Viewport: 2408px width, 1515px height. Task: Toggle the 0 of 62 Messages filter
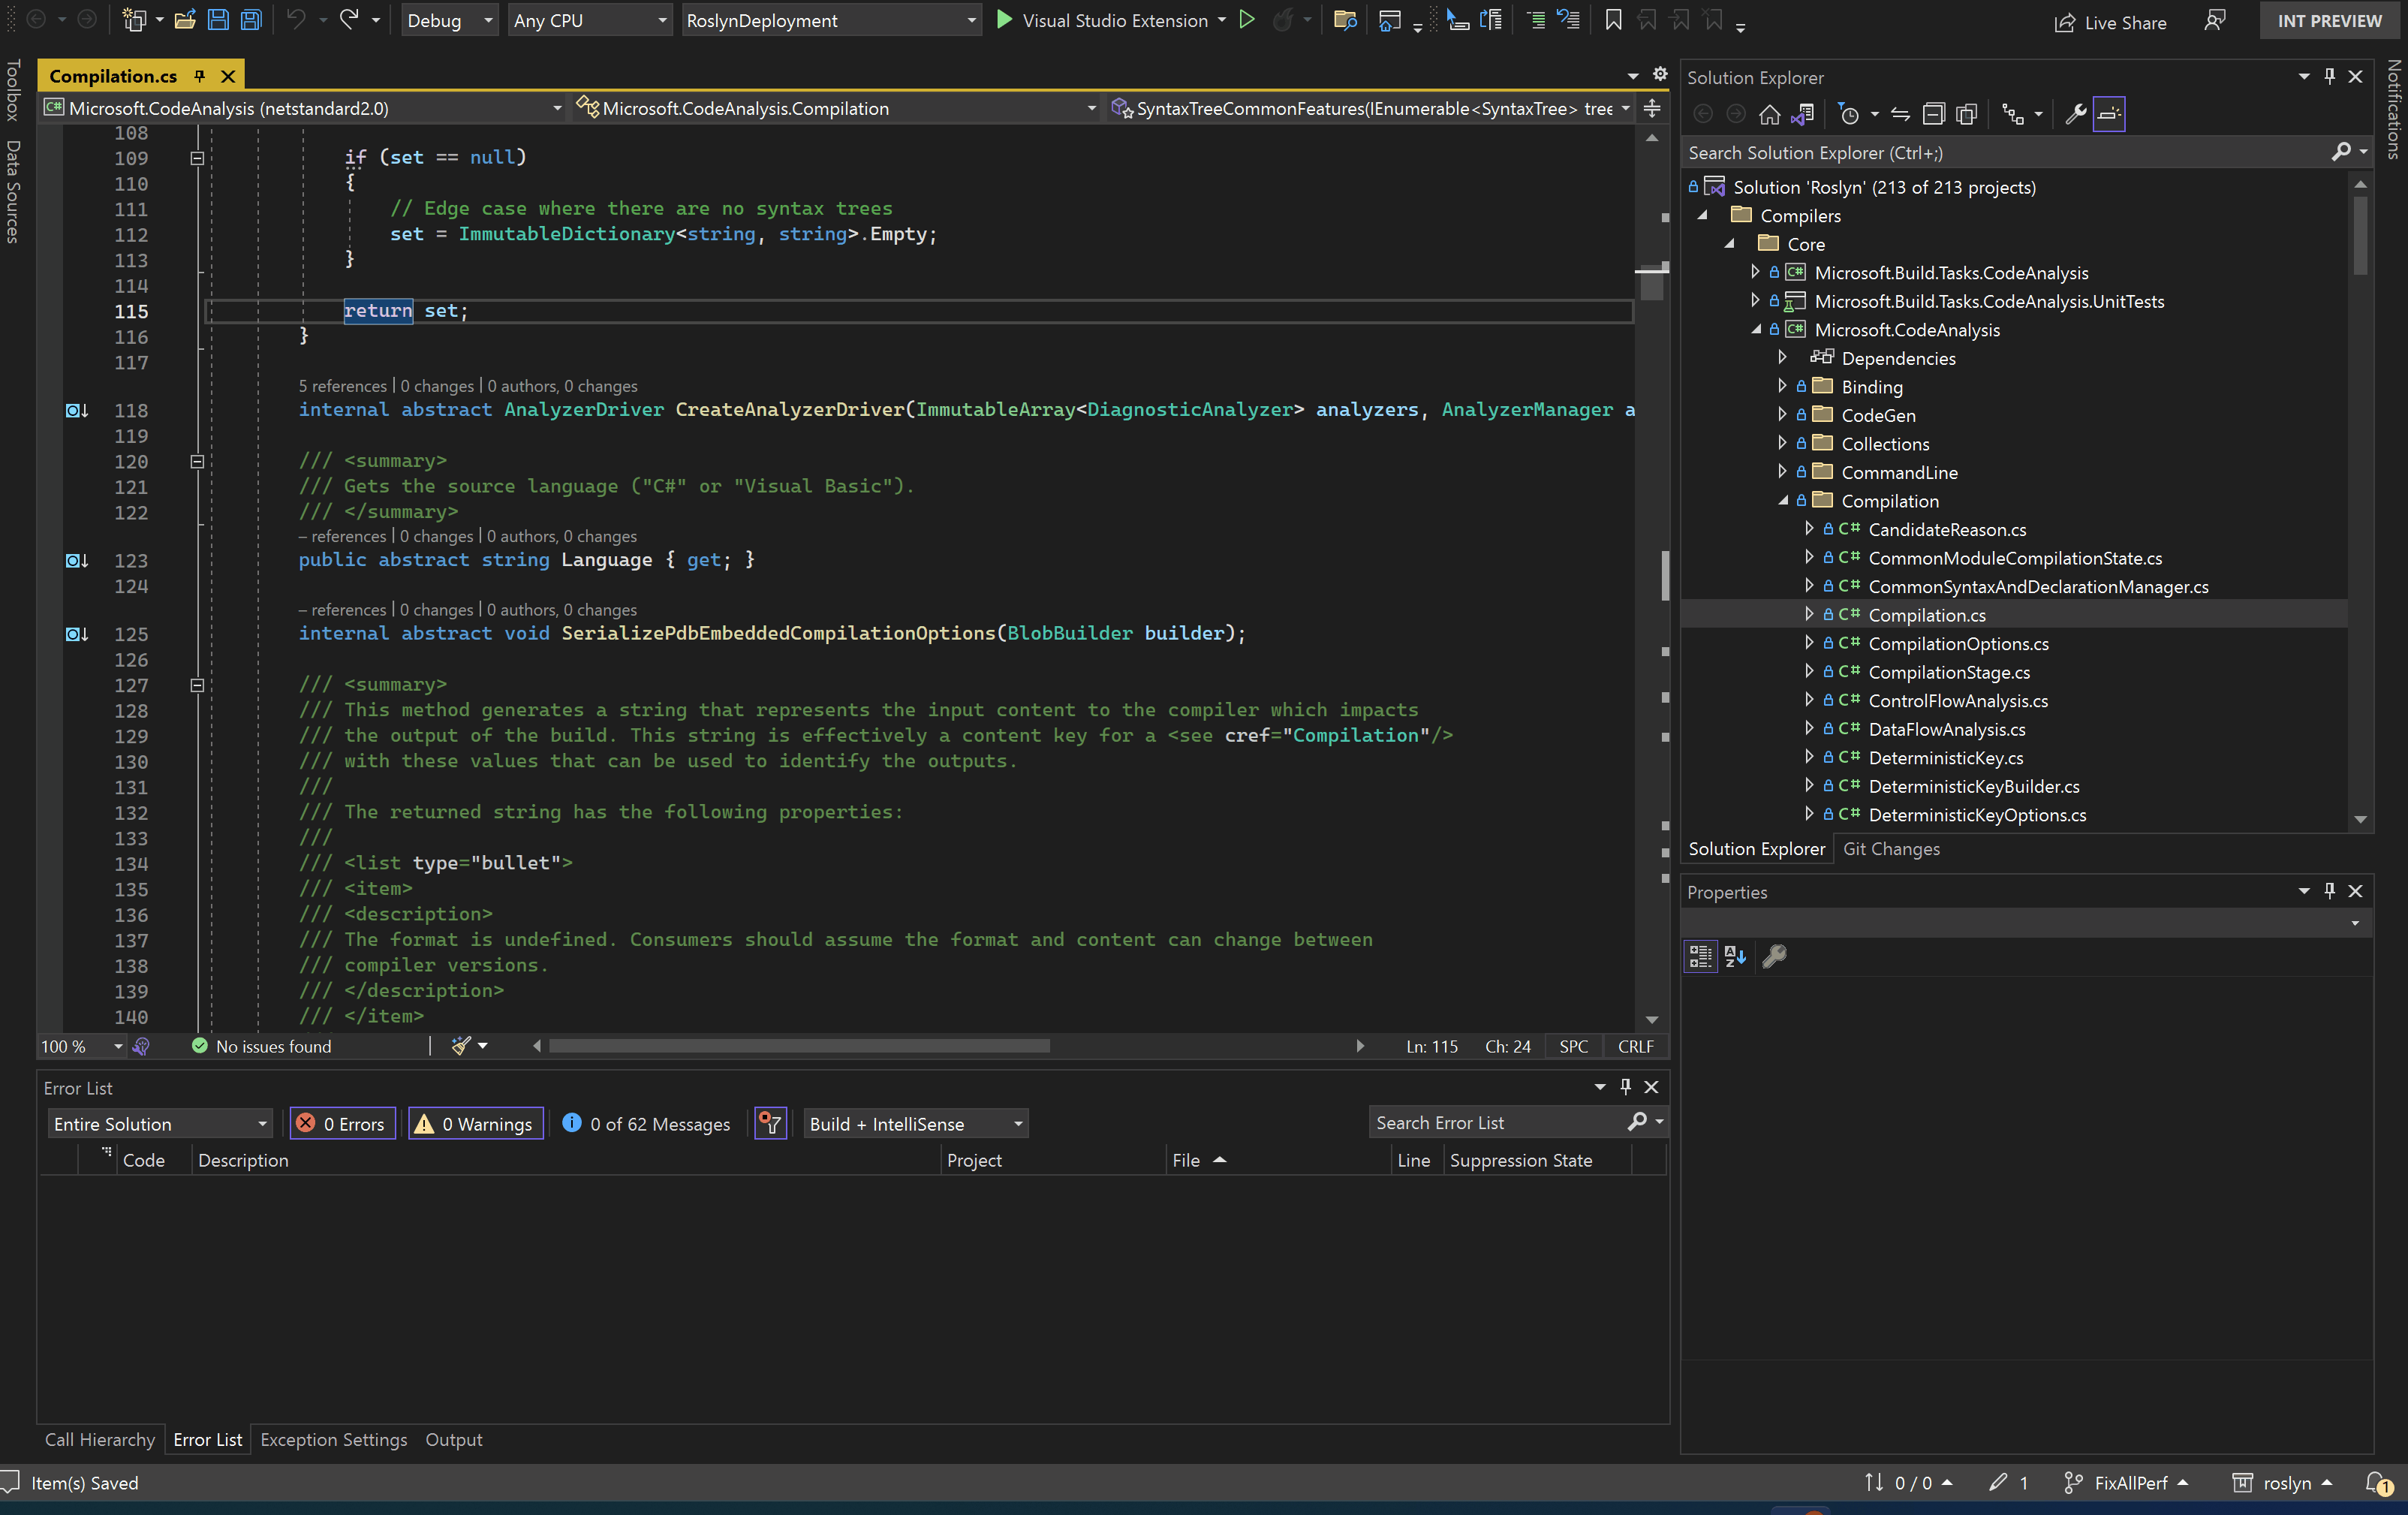pyautogui.click(x=646, y=1124)
